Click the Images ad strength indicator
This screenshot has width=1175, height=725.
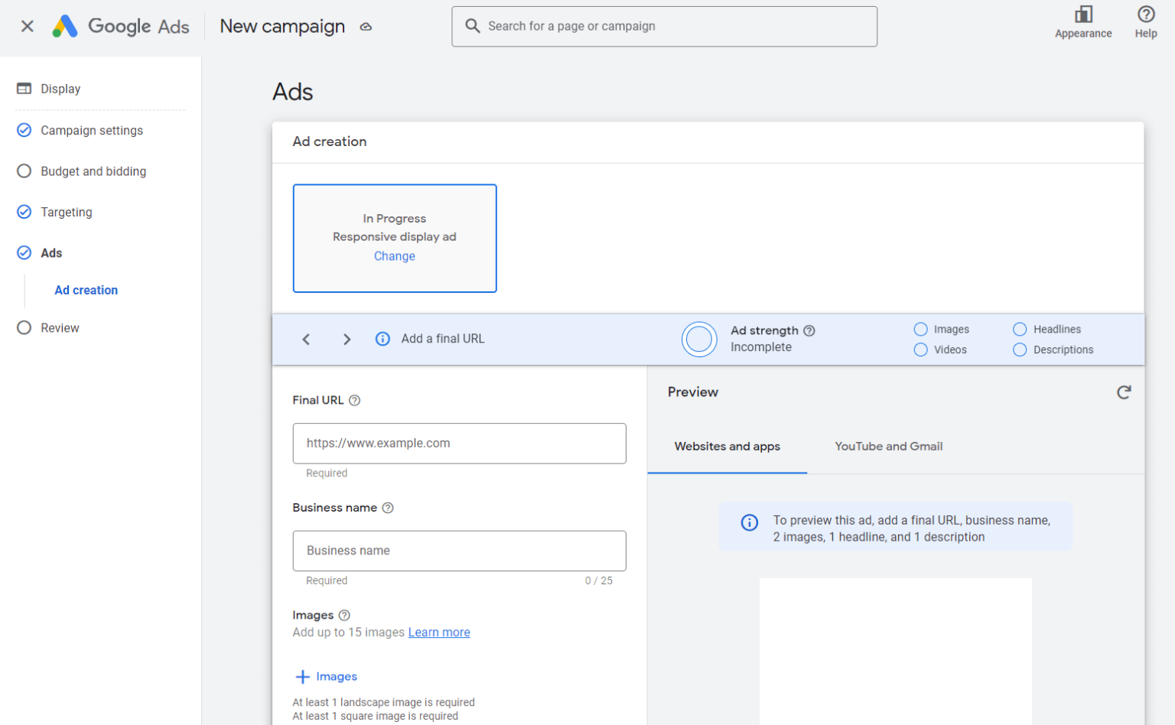coord(920,329)
